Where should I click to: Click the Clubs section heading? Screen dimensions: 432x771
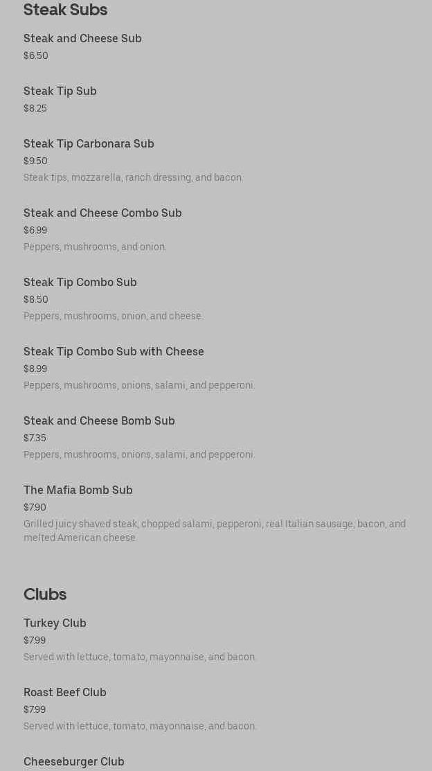[x=45, y=594]
